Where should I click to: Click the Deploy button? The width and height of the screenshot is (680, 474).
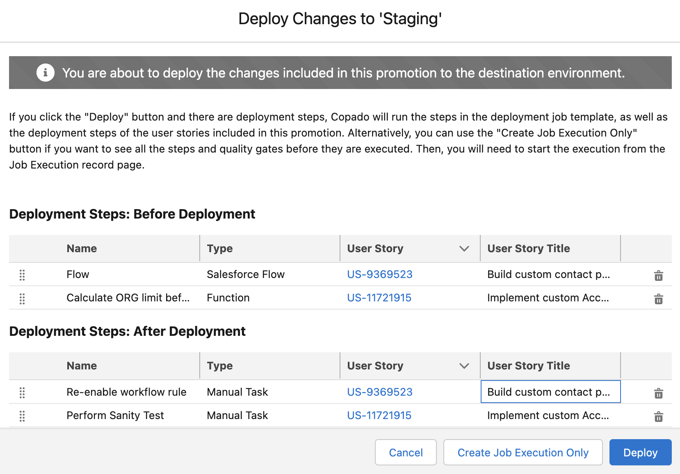click(x=640, y=452)
